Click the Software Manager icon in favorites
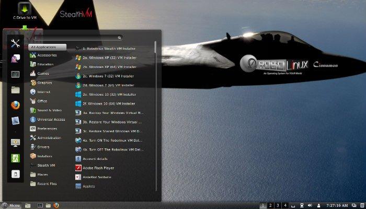The width and height of the screenshot is (366, 209). (15, 121)
